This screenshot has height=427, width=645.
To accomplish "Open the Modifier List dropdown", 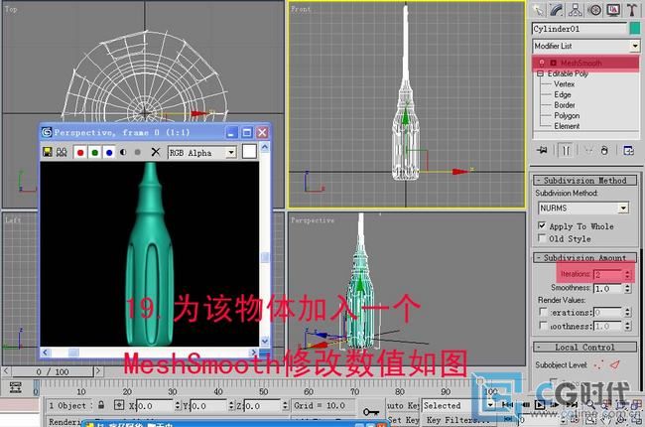I will (586, 46).
